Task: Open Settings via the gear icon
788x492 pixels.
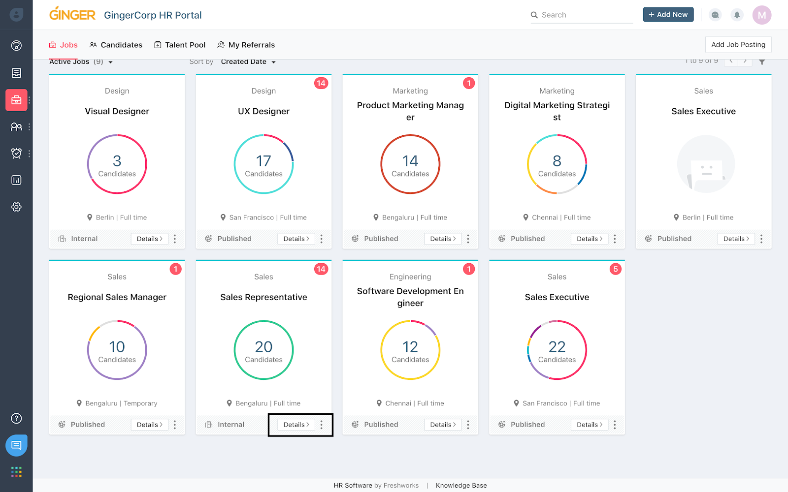Action: [16, 207]
